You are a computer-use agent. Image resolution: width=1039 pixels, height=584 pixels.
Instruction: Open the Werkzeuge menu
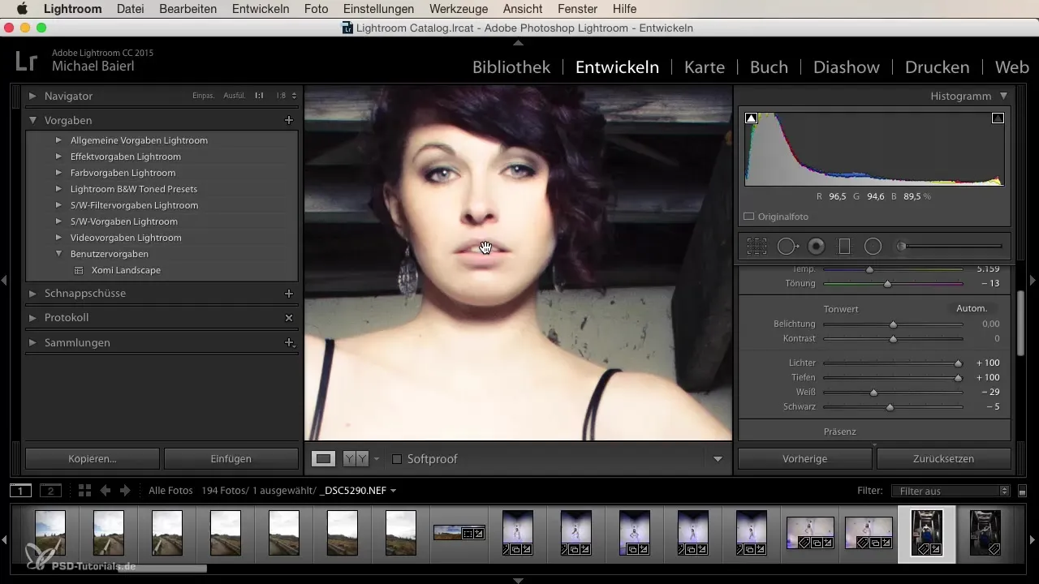459,9
